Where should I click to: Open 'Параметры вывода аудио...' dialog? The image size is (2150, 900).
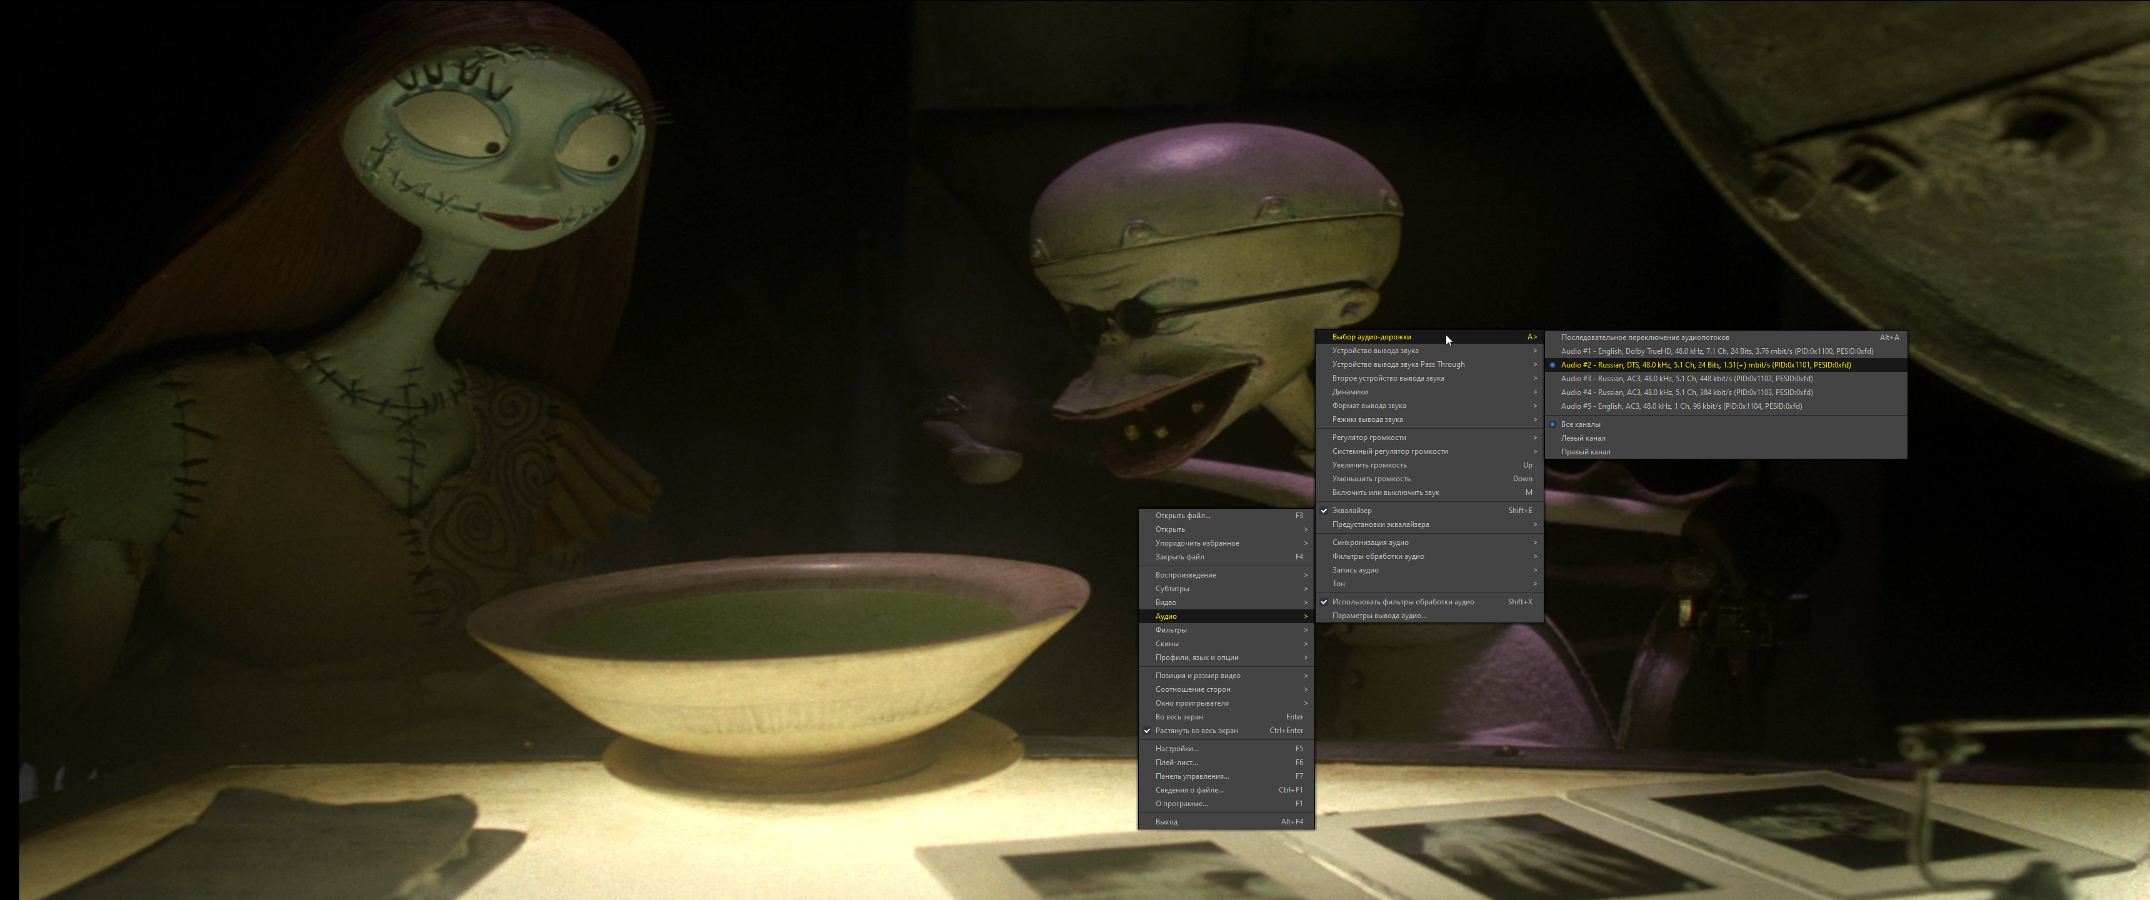[x=1429, y=616]
